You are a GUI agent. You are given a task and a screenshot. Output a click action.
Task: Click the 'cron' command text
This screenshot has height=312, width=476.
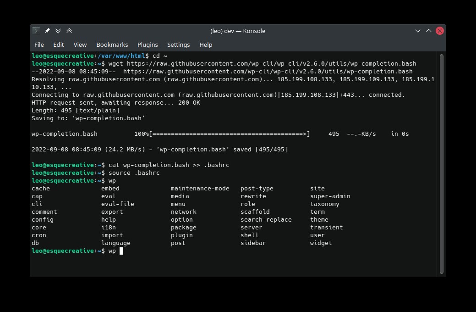[x=39, y=235]
